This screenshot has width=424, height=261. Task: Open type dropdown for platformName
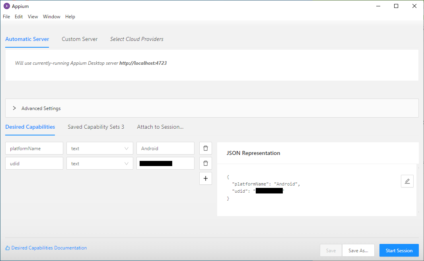pyautogui.click(x=100, y=148)
